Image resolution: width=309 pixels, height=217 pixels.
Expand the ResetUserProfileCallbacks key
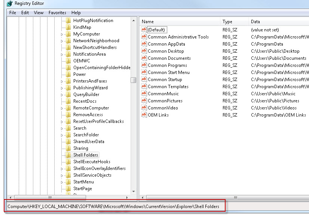(x=62, y=122)
